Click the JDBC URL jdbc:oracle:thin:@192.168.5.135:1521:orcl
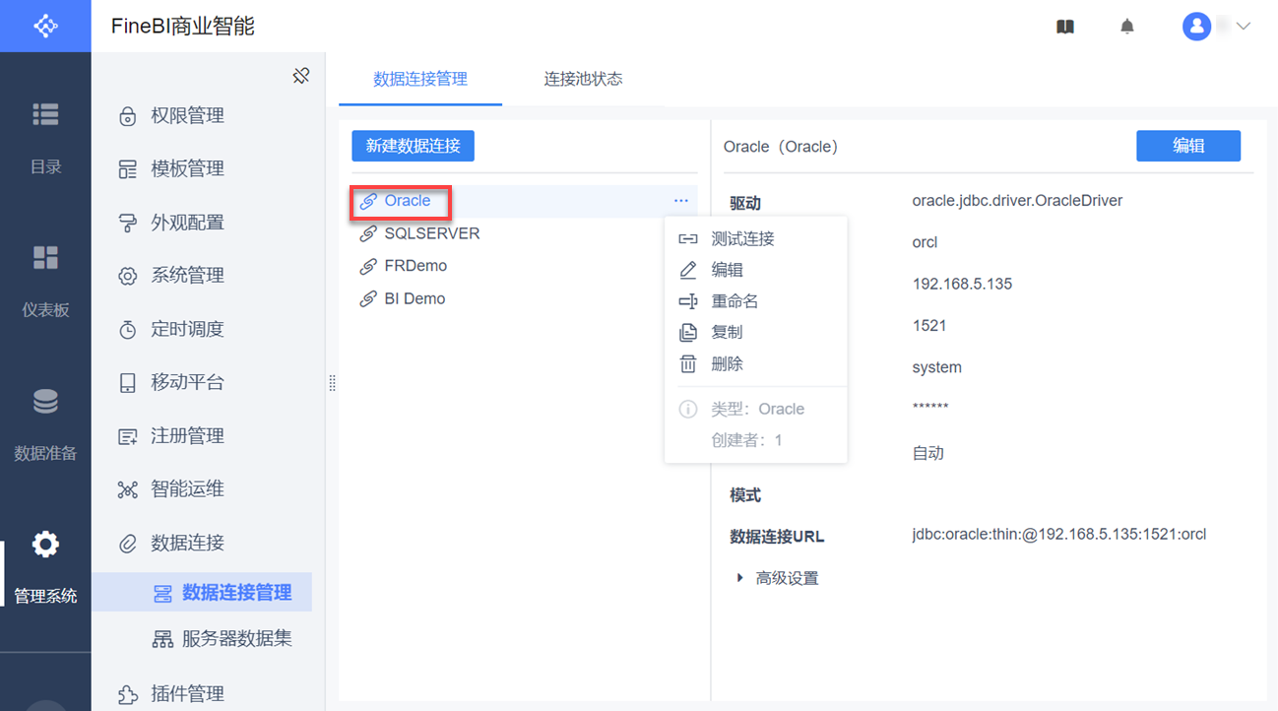 pos(1058,535)
